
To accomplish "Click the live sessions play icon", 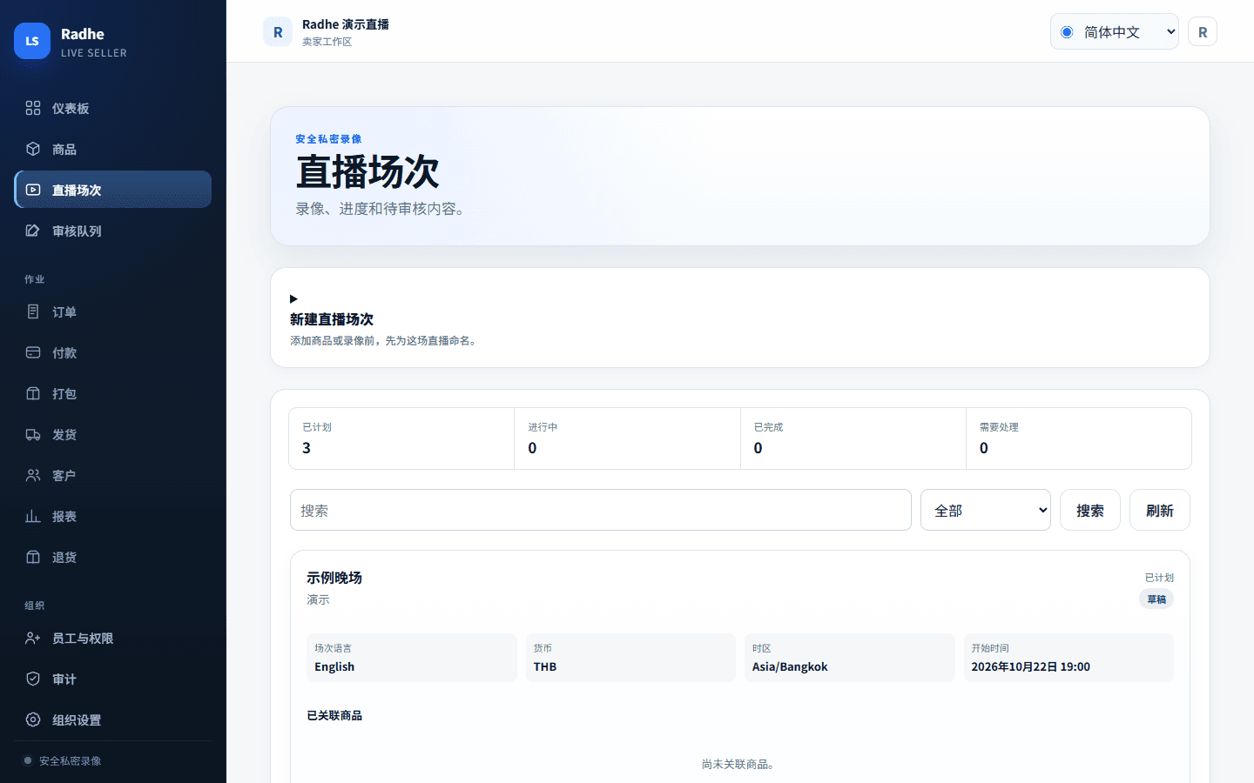I will pyautogui.click(x=33, y=190).
